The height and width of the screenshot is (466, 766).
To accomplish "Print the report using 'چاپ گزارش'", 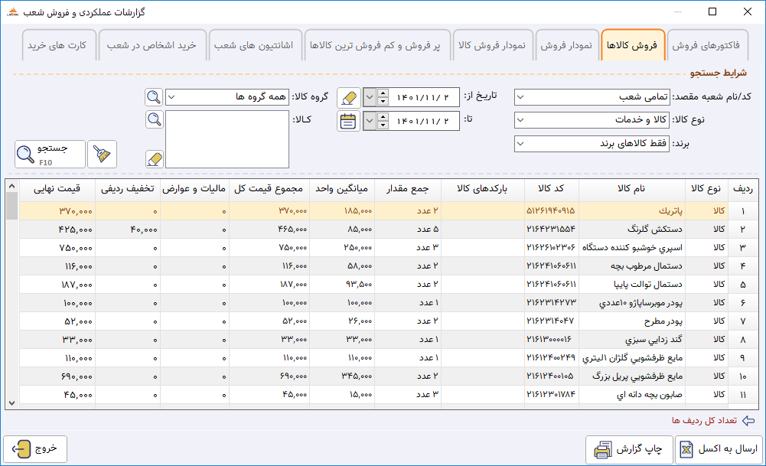I will pos(629,449).
